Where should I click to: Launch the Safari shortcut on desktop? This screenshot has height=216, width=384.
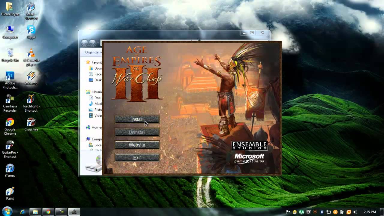(31, 11)
